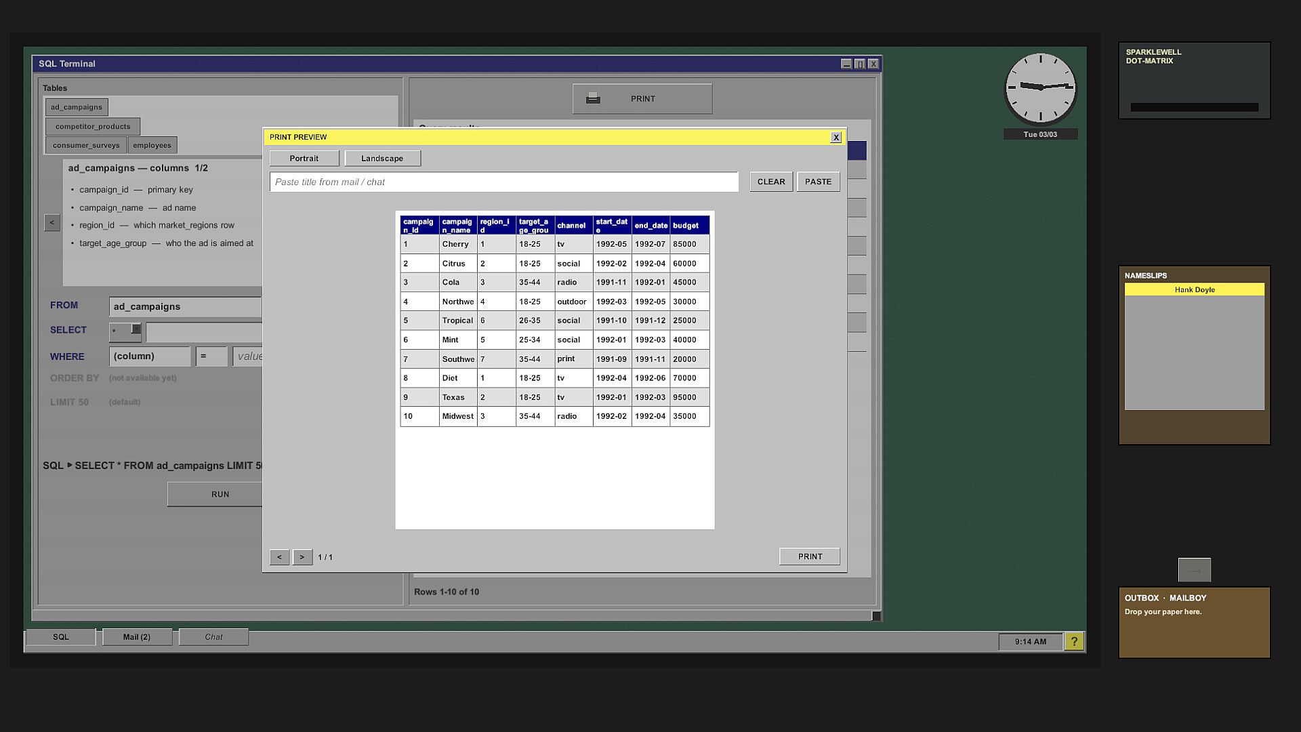The width and height of the screenshot is (1301, 732).
Task: Click the Sparklewell Dot-Matrix printer panel
Action: [x=1194, y=81]
